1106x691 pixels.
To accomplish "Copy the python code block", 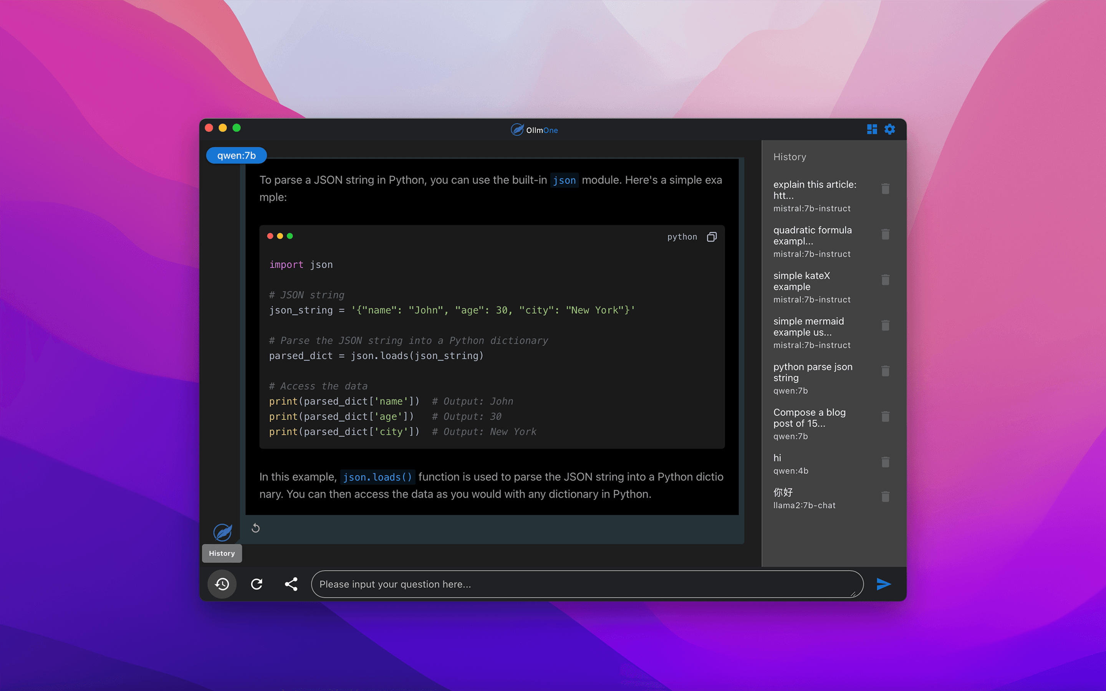I will pyautogui.click(x=712, y=237).
